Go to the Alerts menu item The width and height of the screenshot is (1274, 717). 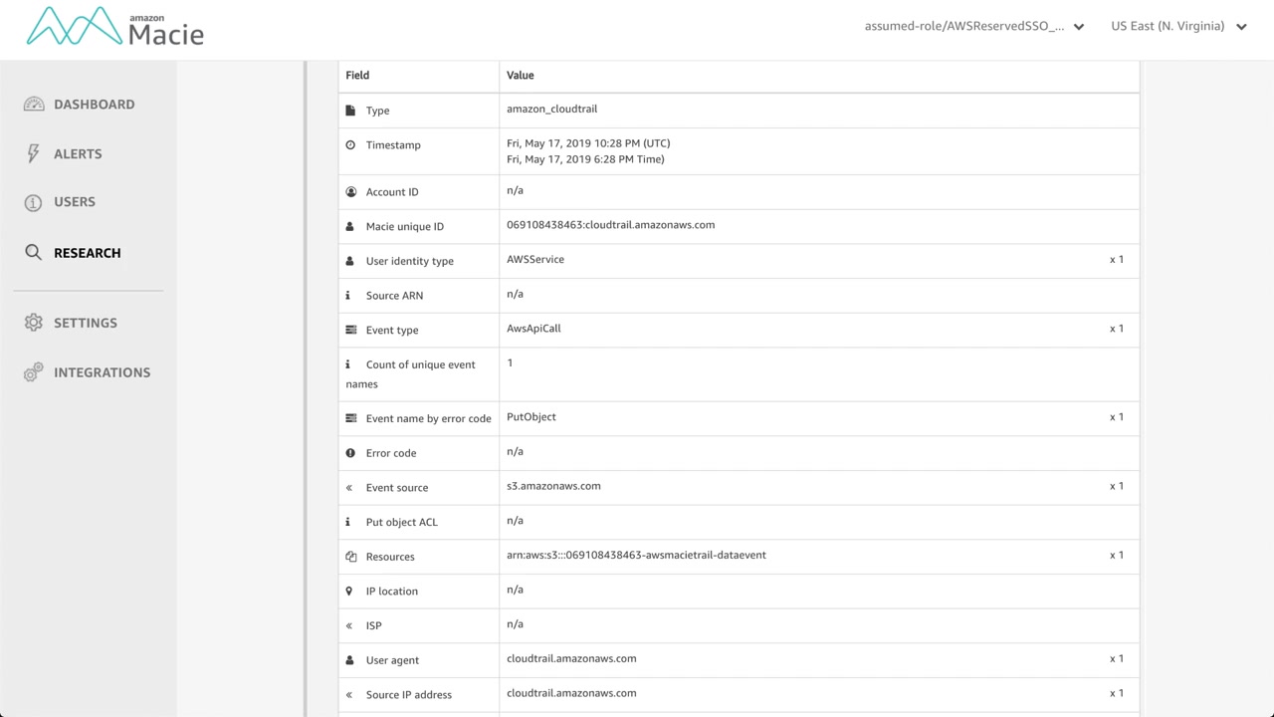click(x=78, y=153)
